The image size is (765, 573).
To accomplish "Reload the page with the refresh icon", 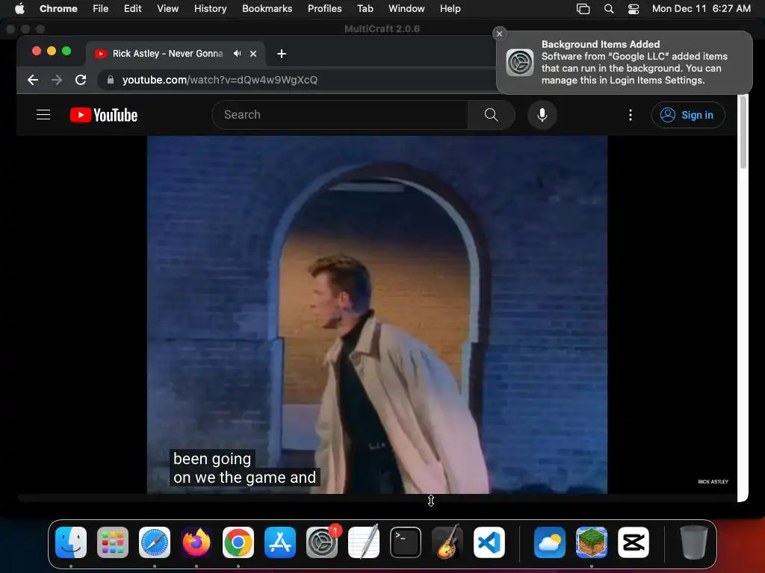I will point(81,80).
